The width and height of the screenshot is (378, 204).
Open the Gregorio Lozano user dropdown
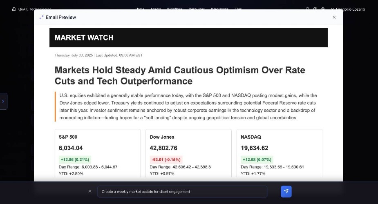tap(348, 9)
